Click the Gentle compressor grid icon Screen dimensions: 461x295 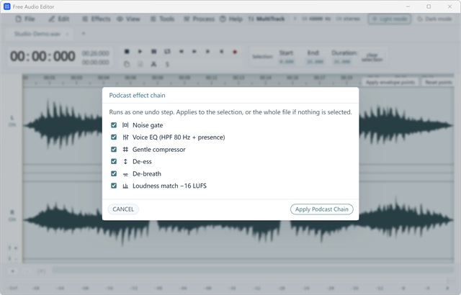(x=125, y=150)
